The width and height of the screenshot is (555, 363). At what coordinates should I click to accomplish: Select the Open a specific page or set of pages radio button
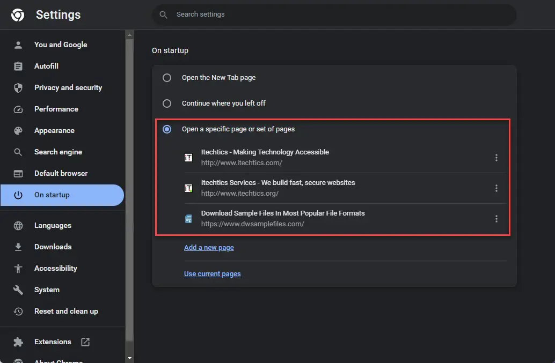pyautogui.click(x=167, y=129)
